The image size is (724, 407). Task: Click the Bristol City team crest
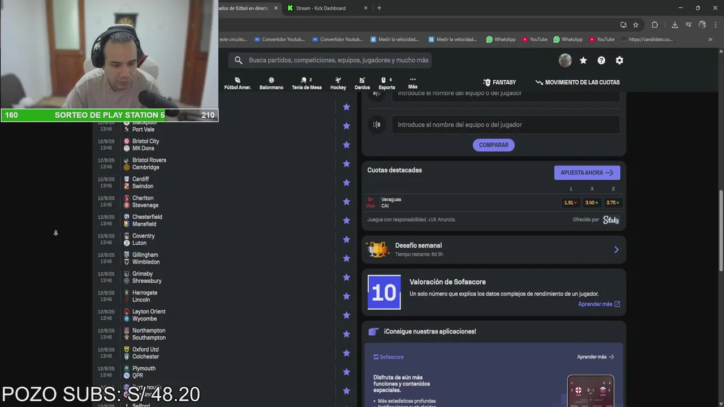point(127,141)
